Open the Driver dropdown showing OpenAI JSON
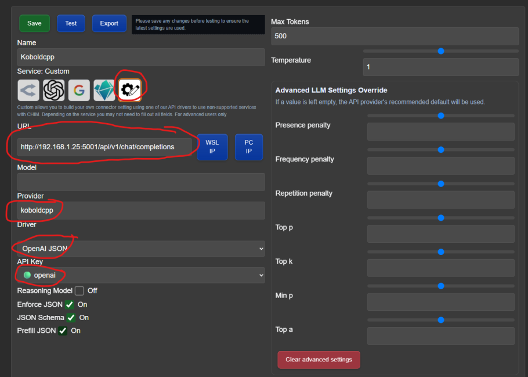Viewport: 528px width, 377px height. [x=141, y=249]
